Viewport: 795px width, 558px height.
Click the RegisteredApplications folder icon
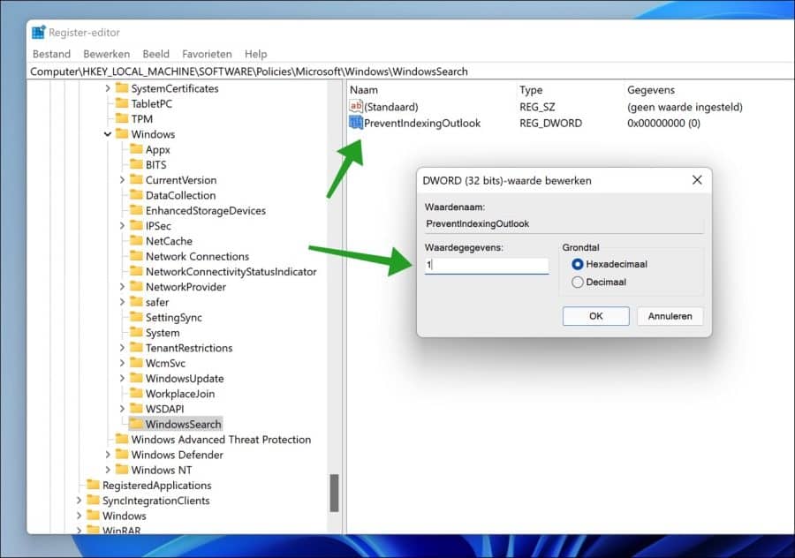click(x=93, y=485)
